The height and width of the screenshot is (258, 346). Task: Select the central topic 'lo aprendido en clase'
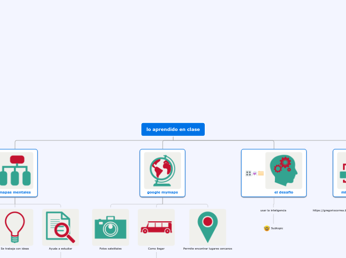173,129
